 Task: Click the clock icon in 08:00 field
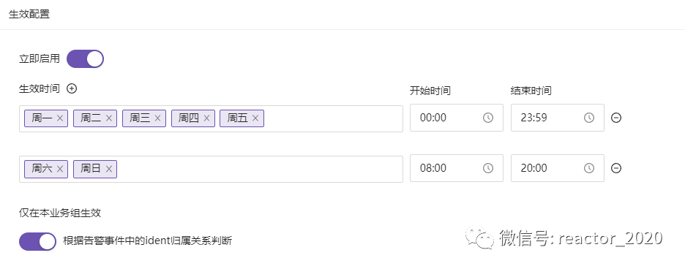point(488,168)
